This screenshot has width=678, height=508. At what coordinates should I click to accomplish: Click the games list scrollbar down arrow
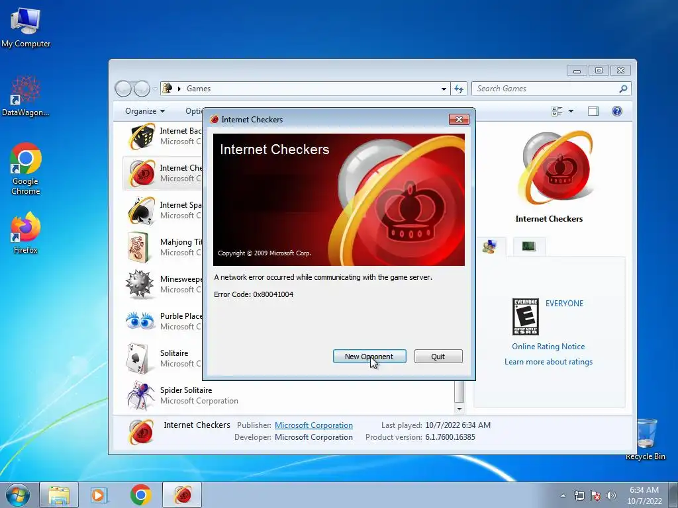point(460,409)
